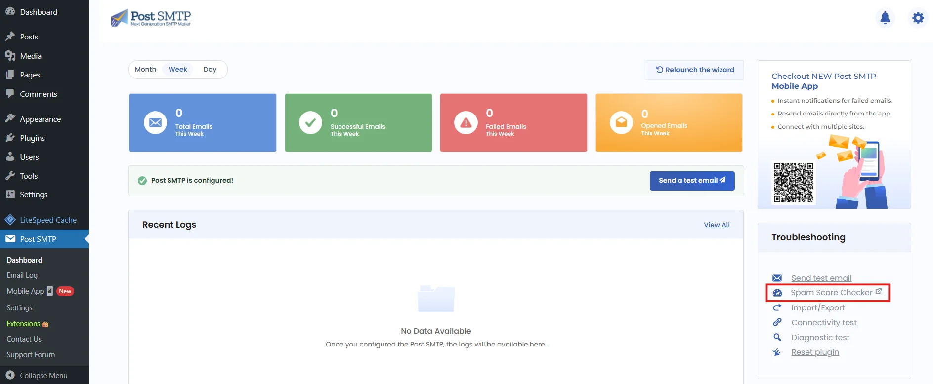Image resolution: width=933 pixels, height=384 pixels.
Task: Open the Import/Export link
Action: tap(818, 307)
